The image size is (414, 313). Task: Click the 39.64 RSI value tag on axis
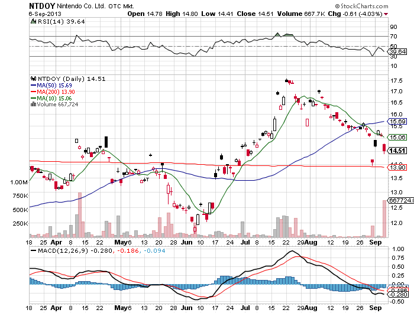[x=397, y=52]
